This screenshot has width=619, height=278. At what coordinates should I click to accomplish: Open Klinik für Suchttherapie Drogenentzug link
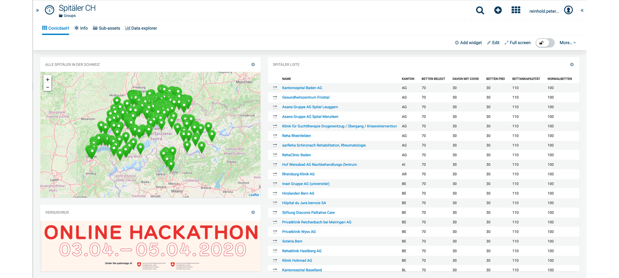pyautogui.click(x=339, y=126)
